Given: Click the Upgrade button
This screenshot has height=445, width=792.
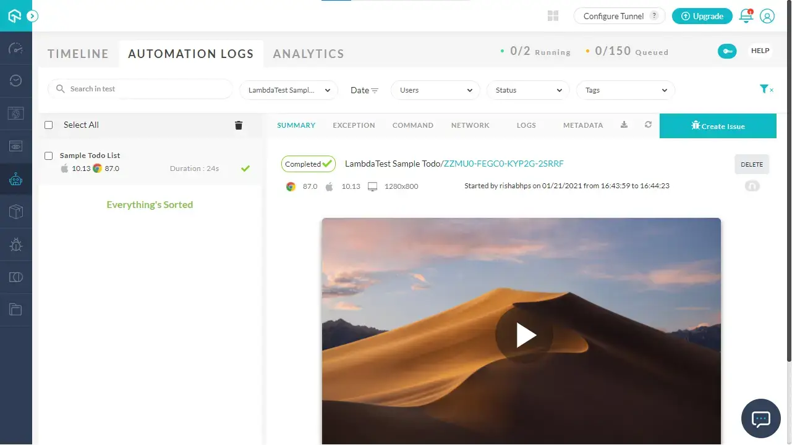Looking at the screenshot, I should click(702, 16).
